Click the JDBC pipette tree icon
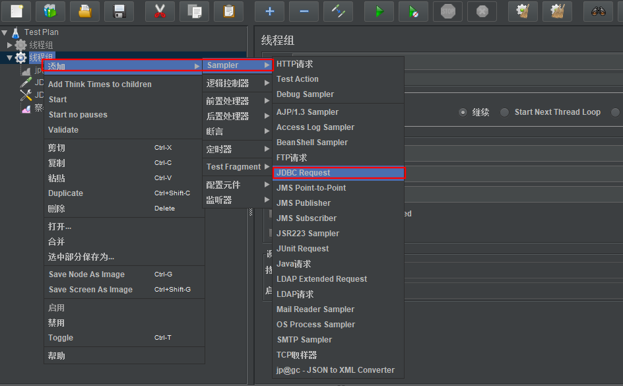The width and height of the screenshot is (623, 386). coord(26,82)
